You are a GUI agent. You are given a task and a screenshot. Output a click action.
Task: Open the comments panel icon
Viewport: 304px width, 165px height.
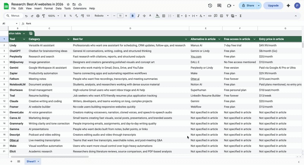point(219,6)
